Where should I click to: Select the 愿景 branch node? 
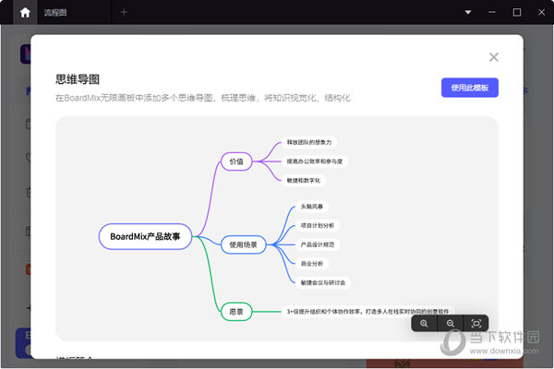236,312
